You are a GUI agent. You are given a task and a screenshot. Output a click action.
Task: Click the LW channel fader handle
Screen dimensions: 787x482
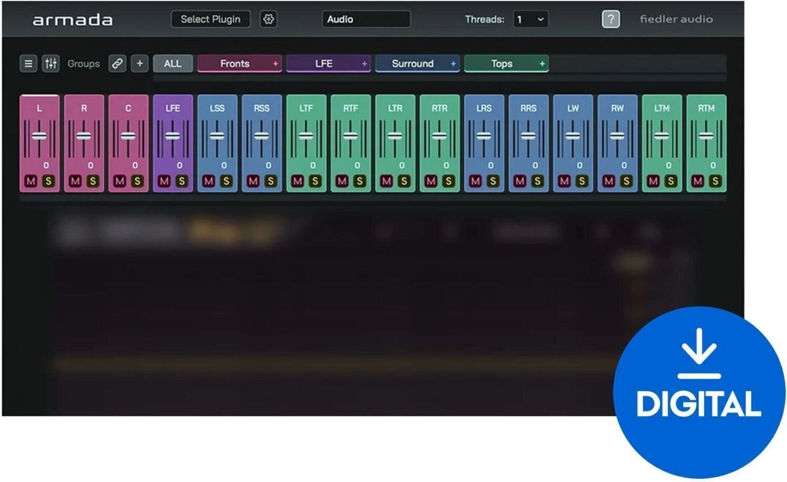[x=573, y=136]
